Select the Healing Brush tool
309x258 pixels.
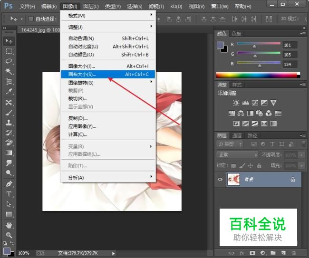tap(9, 103)
